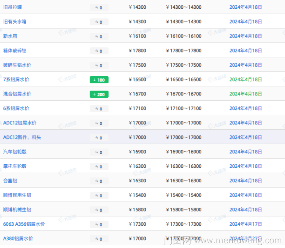Click the A380铝屑水价 product link

pyautogui.click(x=18, y=239)
